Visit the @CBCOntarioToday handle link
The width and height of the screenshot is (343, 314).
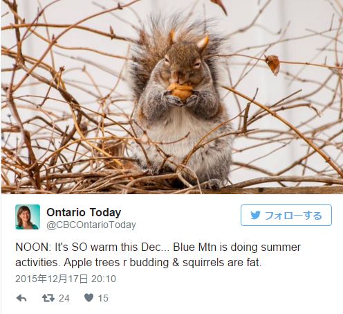91,225
